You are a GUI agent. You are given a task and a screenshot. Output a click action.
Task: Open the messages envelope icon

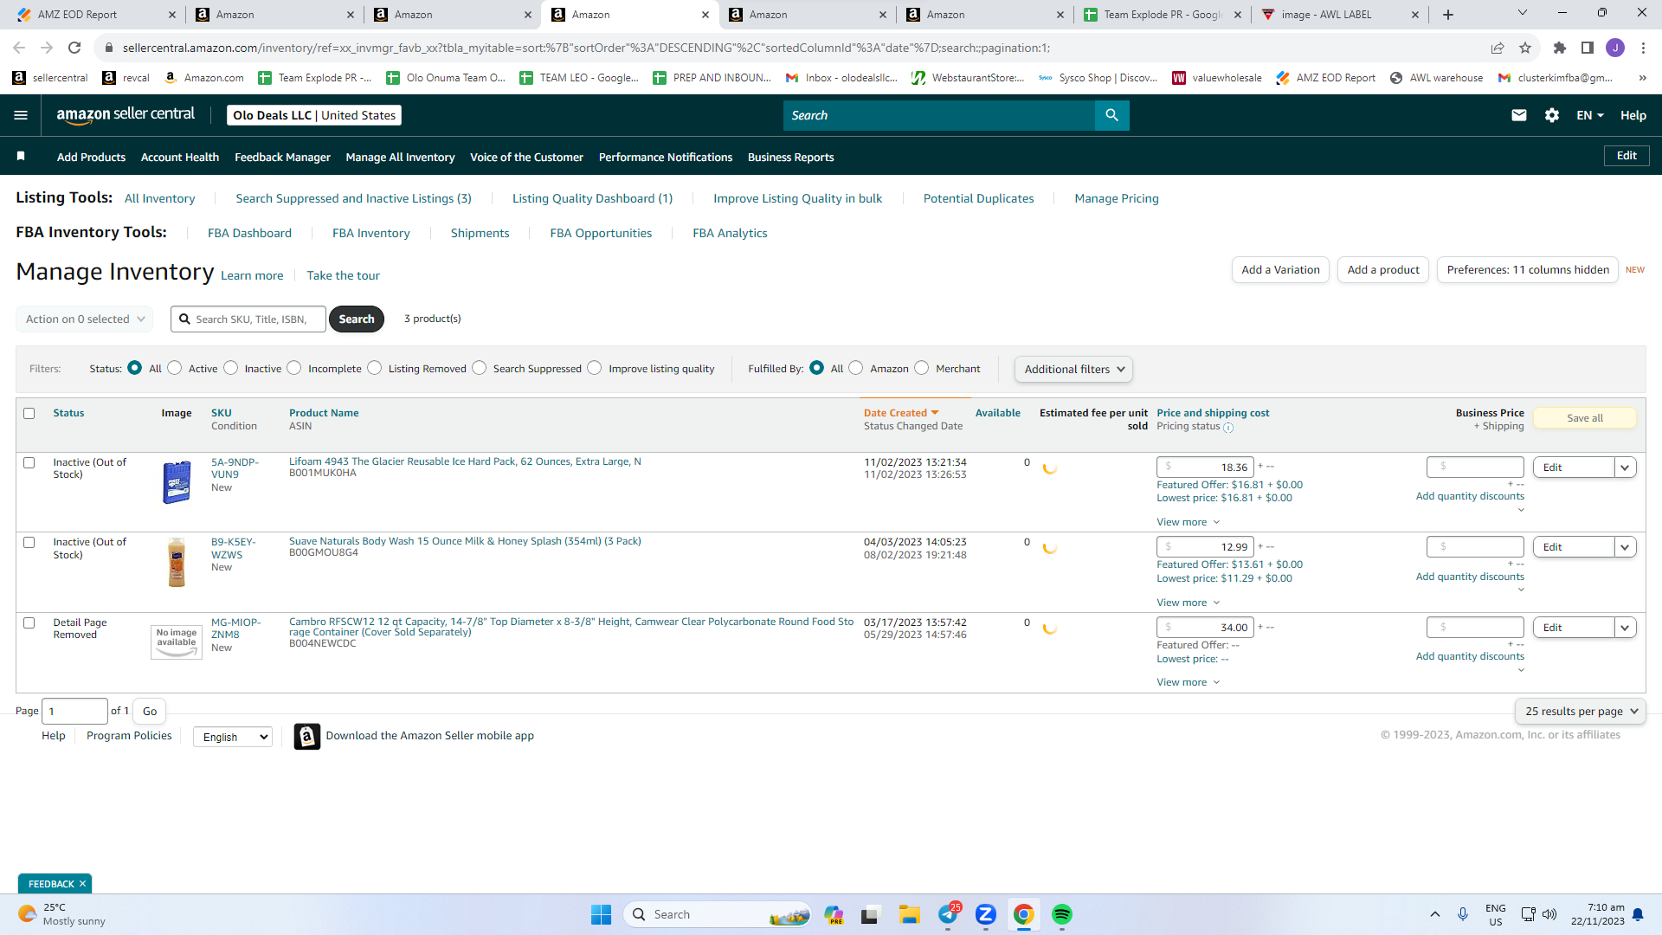click(x=1518, y=115)
